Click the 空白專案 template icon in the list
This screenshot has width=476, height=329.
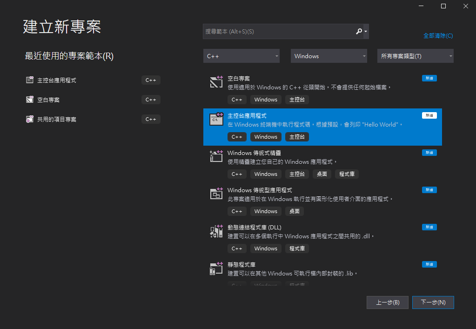click(x=216, y=81)
